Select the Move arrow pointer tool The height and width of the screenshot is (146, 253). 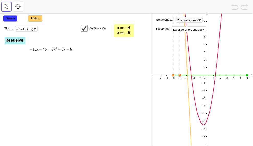pyautogui.click(x=6, y=7)
